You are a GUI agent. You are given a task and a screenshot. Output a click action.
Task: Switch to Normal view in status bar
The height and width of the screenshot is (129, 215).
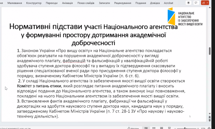click(146, 128)
